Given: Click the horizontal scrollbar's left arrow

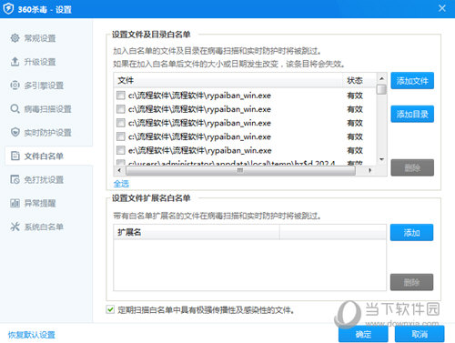Looking at the screenshot, I should click(119, 170).
